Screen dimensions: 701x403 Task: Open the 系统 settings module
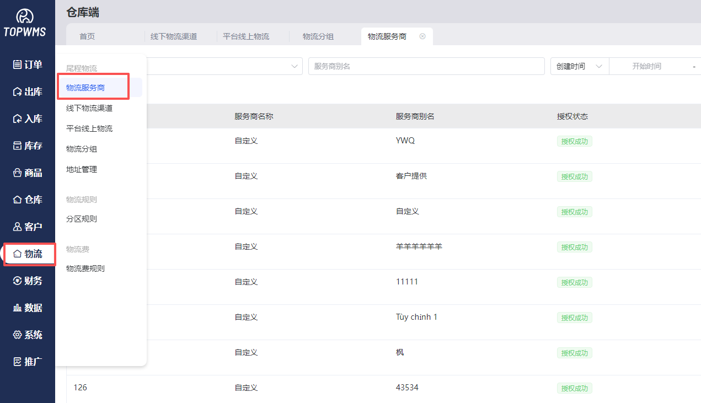tap(28, 335)
